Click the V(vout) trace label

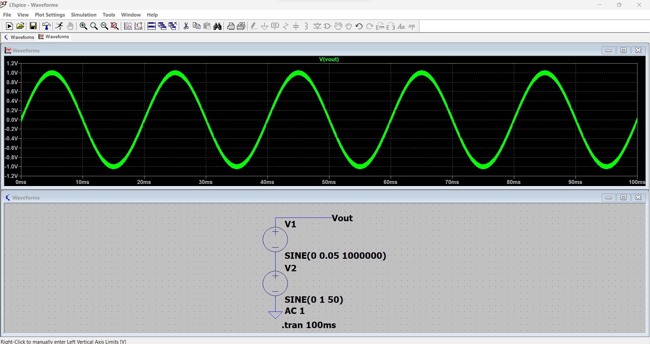tap(329, 59)
